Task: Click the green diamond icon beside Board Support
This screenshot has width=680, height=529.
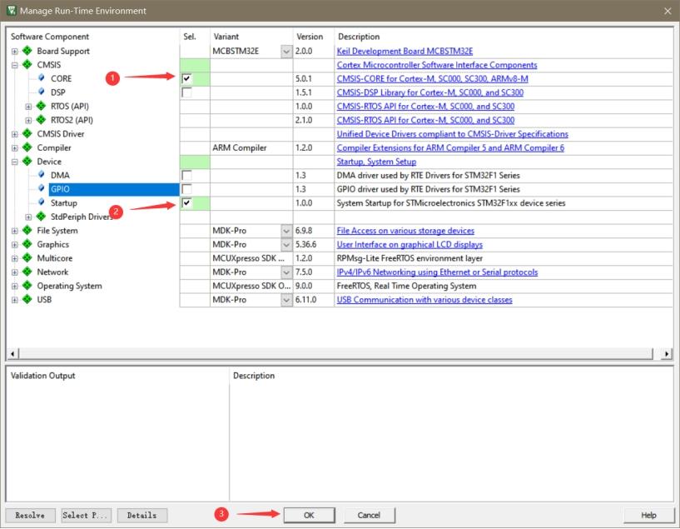Action: click(27, 51)
